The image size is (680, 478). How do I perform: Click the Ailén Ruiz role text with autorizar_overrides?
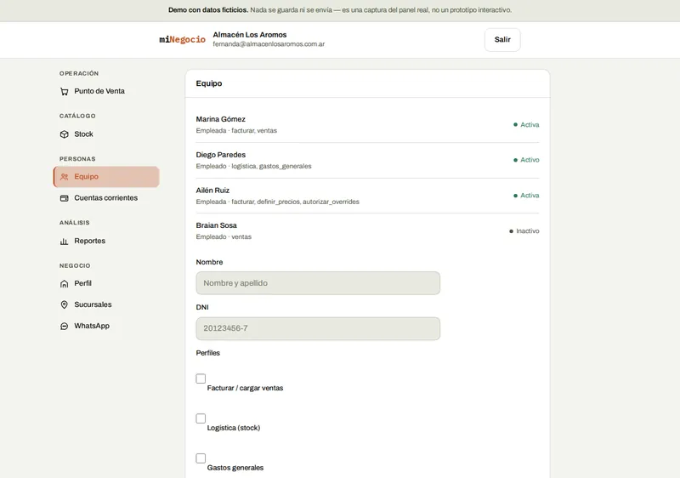278,202
